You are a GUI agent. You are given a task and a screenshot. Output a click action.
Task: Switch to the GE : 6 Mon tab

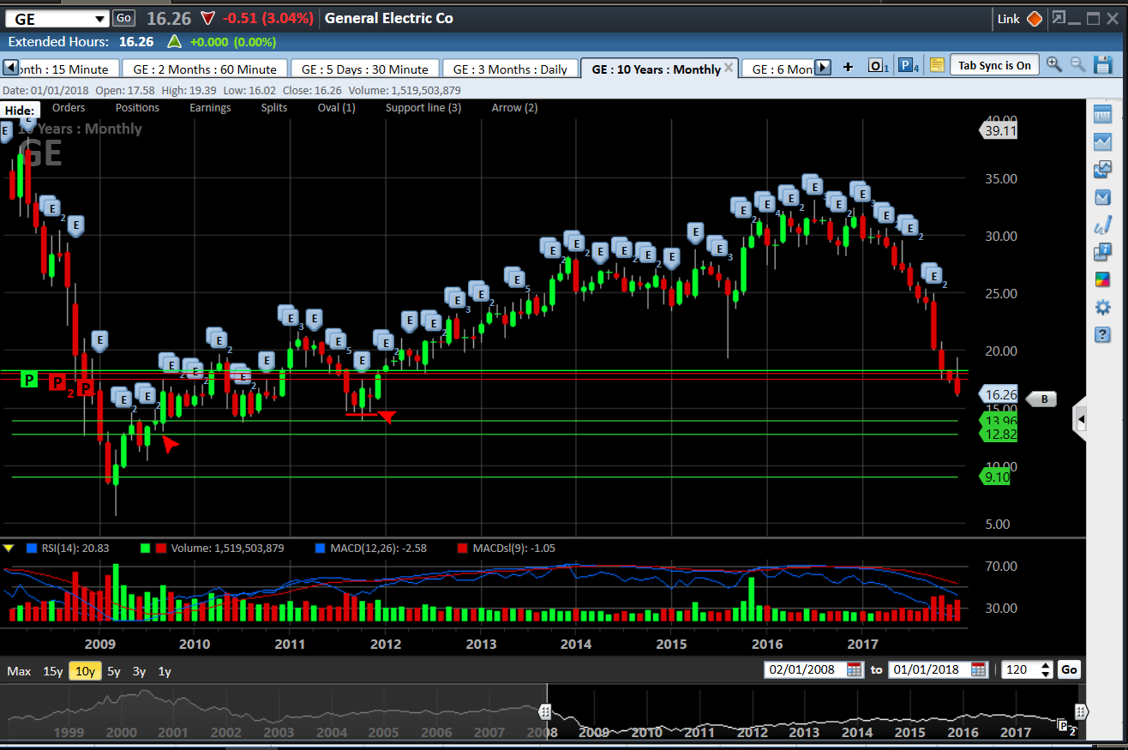click(777, 69)
